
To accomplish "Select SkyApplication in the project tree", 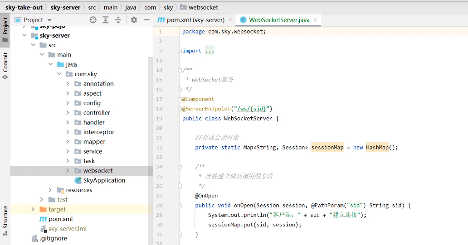I will (104, 180).
